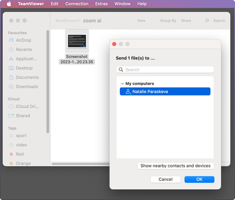This screenshot has width=235, height=200.
Task: Click the Documents sidebar icon
Action: coord(11,77)
